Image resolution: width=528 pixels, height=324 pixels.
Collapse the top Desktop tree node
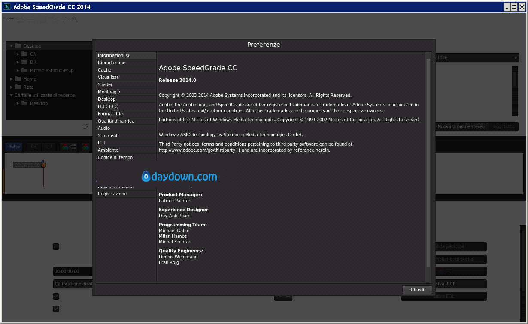tap(11, 46)
